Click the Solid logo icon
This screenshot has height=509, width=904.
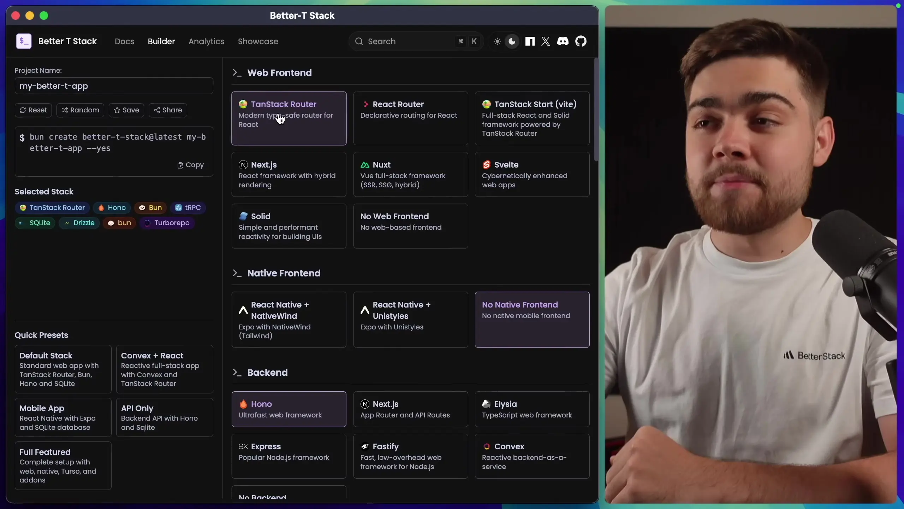coord(243,216)
